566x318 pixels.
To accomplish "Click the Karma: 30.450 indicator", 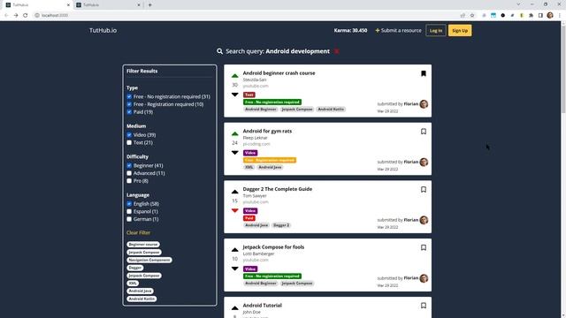I will [350, 30].
